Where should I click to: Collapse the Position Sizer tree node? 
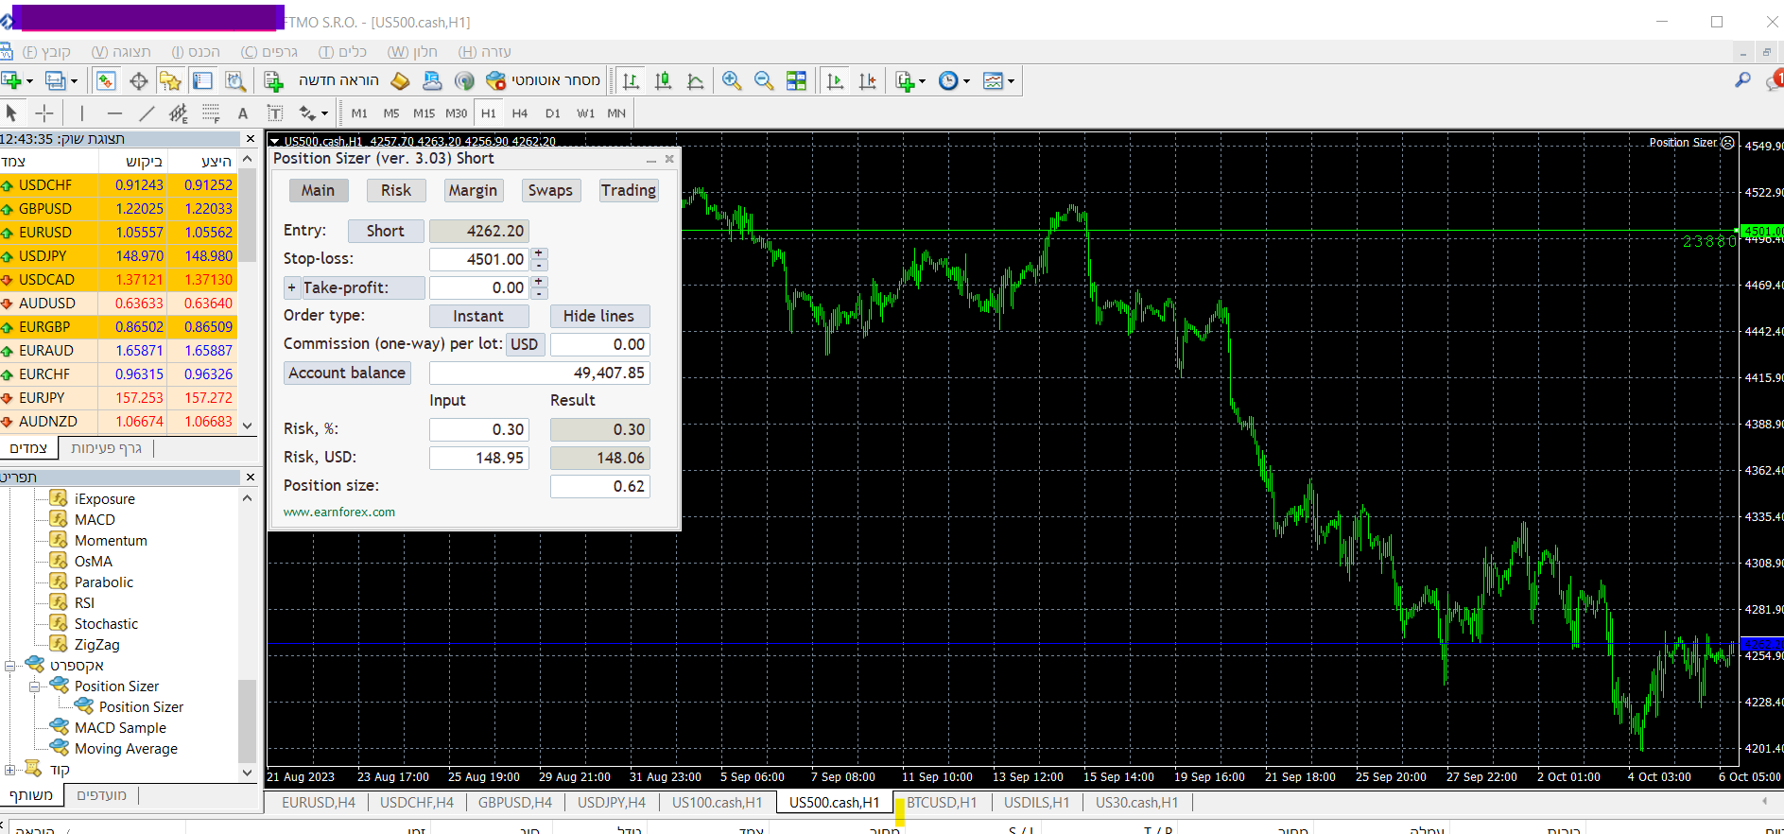point(34,686)
